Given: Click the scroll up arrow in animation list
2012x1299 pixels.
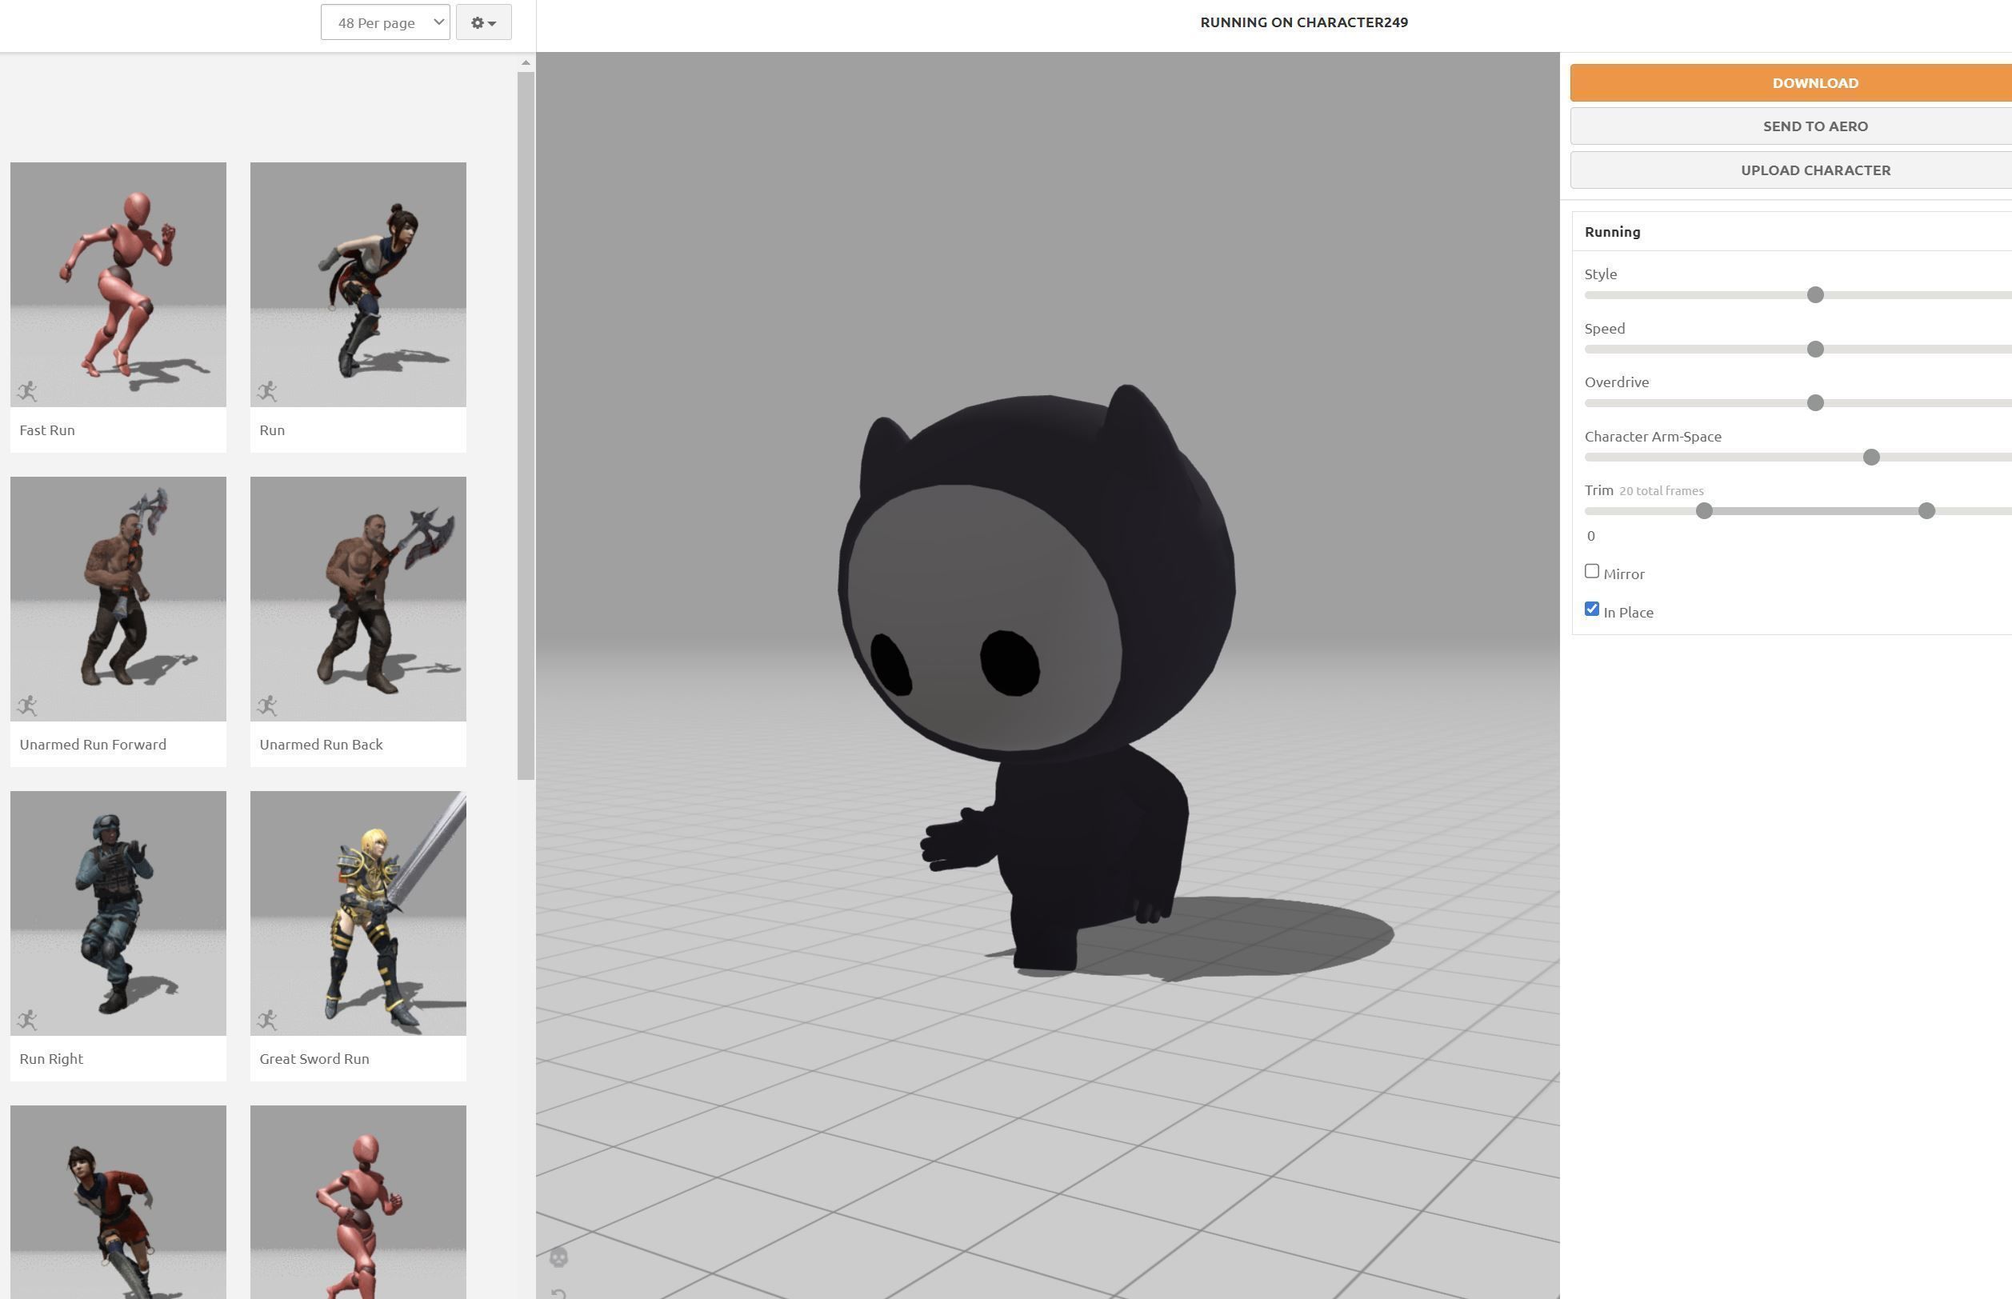Looking at the screenshot, I should (x=526, y=63).
